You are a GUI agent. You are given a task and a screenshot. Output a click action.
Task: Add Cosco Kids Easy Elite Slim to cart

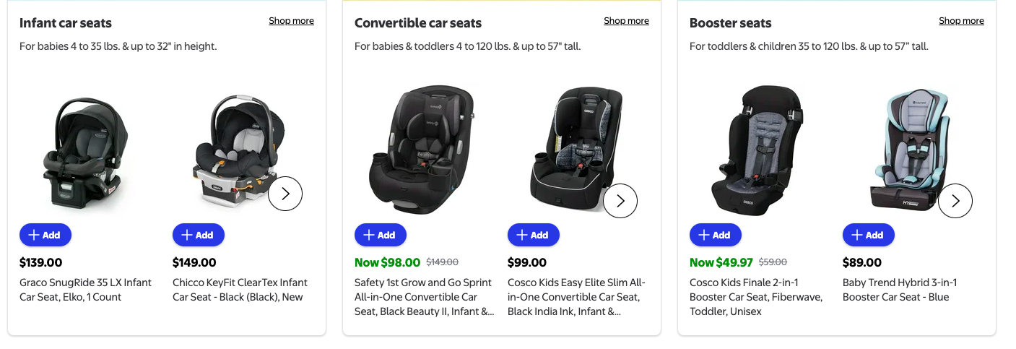pos(533,235)
